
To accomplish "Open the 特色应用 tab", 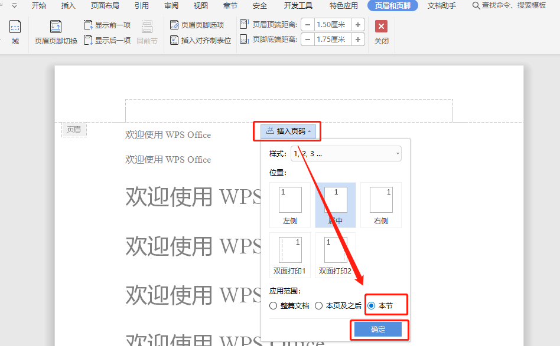I will [344, 6].
